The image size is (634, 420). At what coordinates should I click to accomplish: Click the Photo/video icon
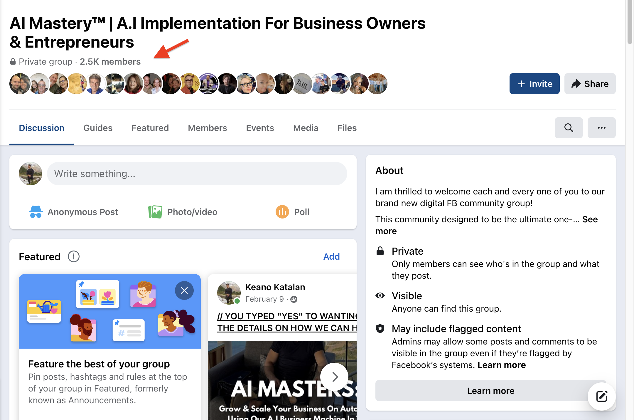(155, 212)
